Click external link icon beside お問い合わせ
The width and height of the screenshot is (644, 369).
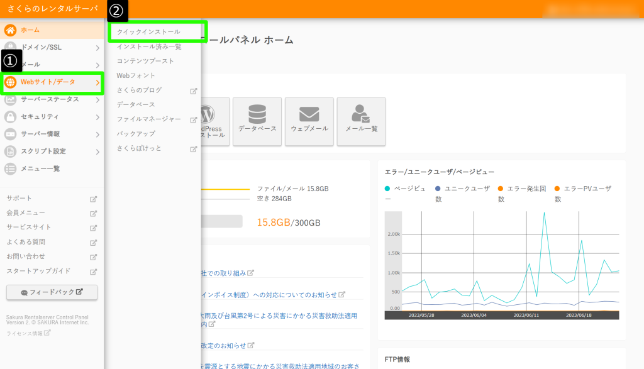[93, 257]
